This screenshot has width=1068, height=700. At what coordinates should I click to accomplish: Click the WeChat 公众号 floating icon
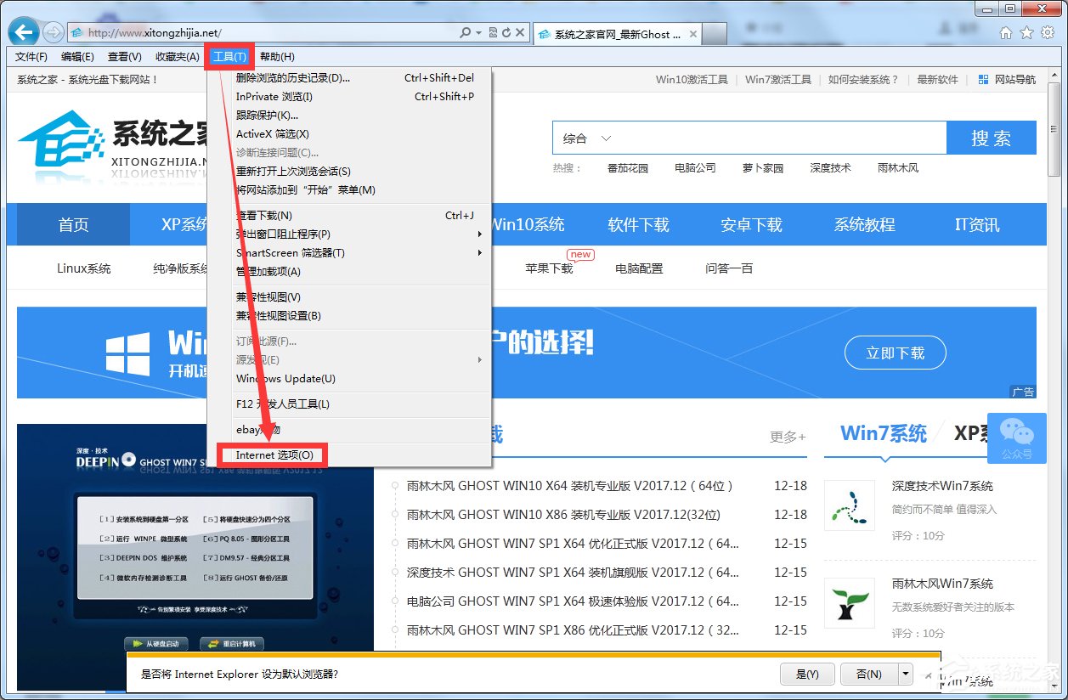tap(1017, 438)
